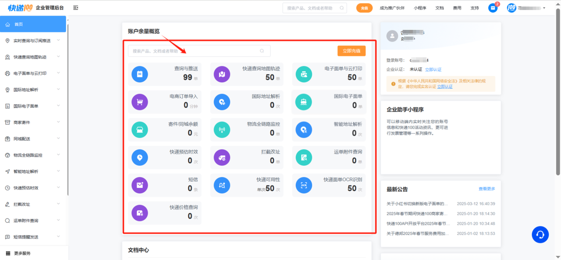Expand 电子面单与云打印 sidebar menu
Viewport: 561px width, 260px height.
click(x=34, y=73)
